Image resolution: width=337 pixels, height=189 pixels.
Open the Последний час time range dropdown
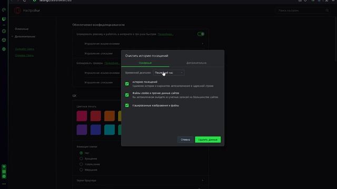coord(168,72)
